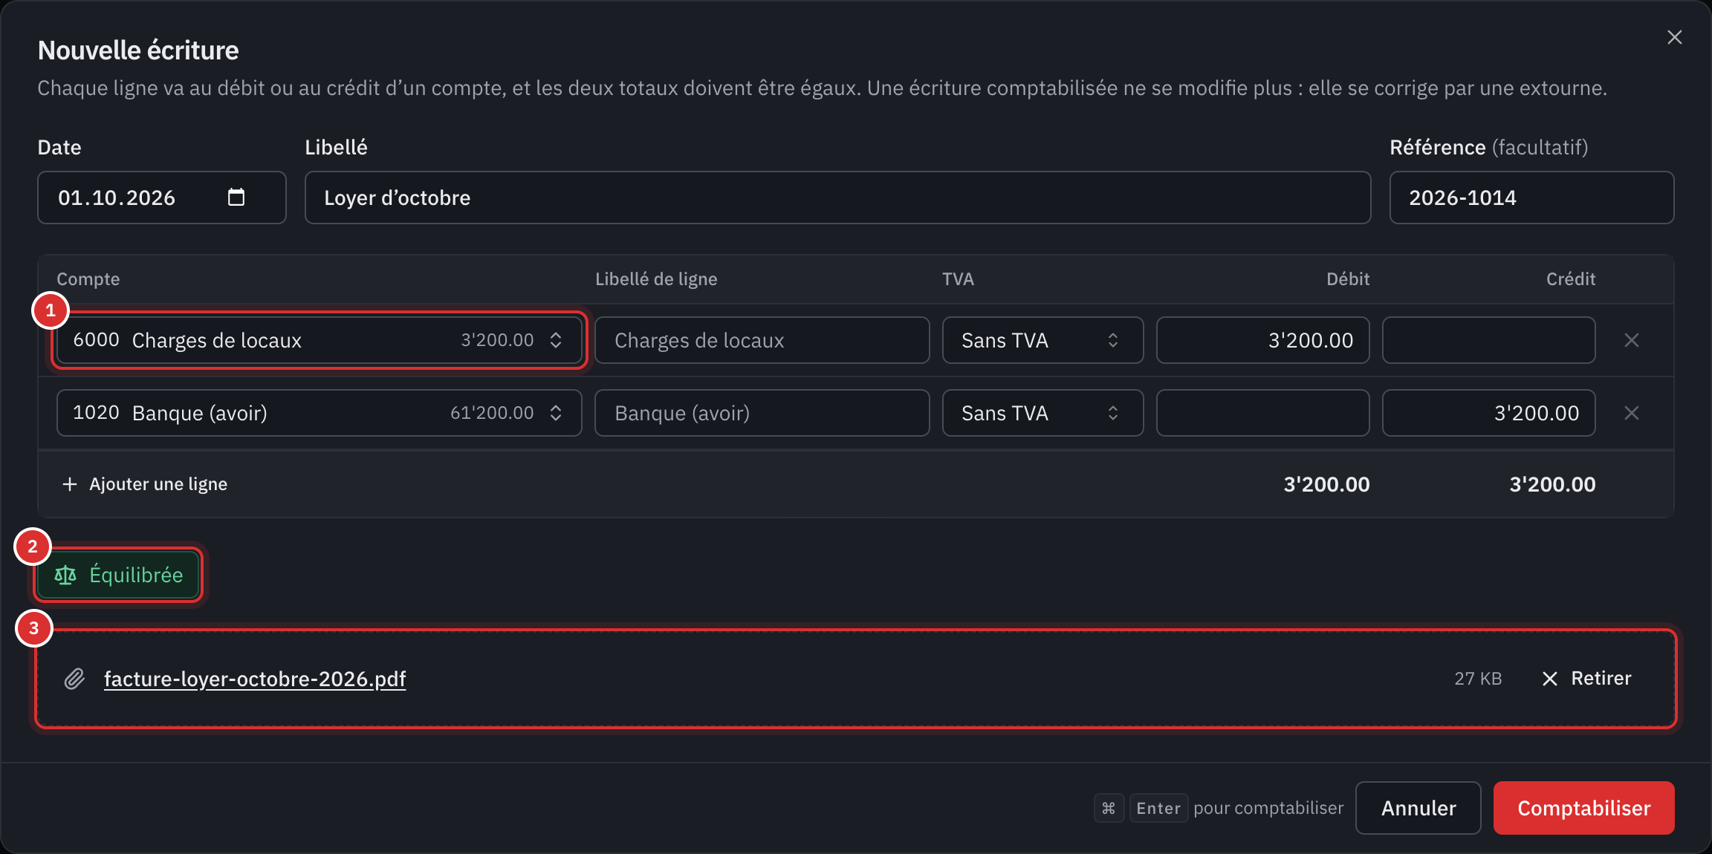Screen dimensions: 1712x854
Task: Click the Comptabiliser button
Action: click(1583, 808)
